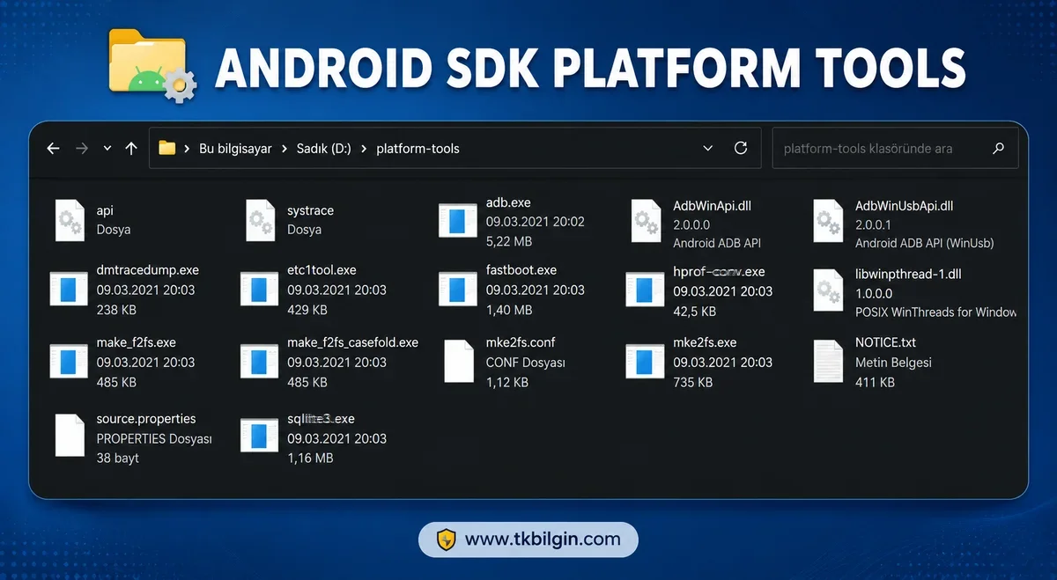Viewport: 1057px width, 580px height.
Task: Click the adb.exe file name
Action: [x=508, y=203]
